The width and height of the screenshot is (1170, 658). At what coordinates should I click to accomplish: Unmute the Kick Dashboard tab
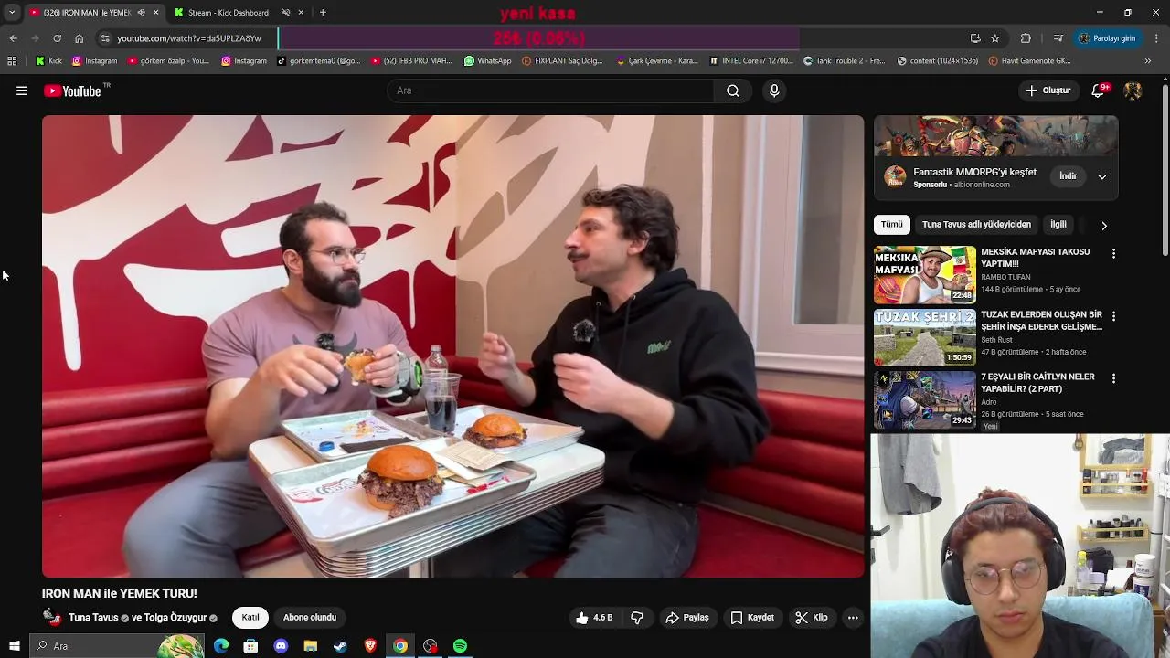click(x=286, y=13)
